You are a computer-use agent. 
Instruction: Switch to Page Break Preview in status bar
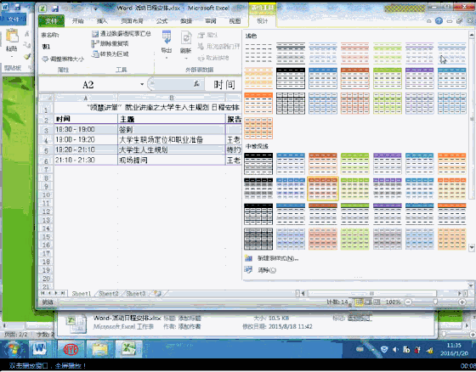[x=377, y=302]
